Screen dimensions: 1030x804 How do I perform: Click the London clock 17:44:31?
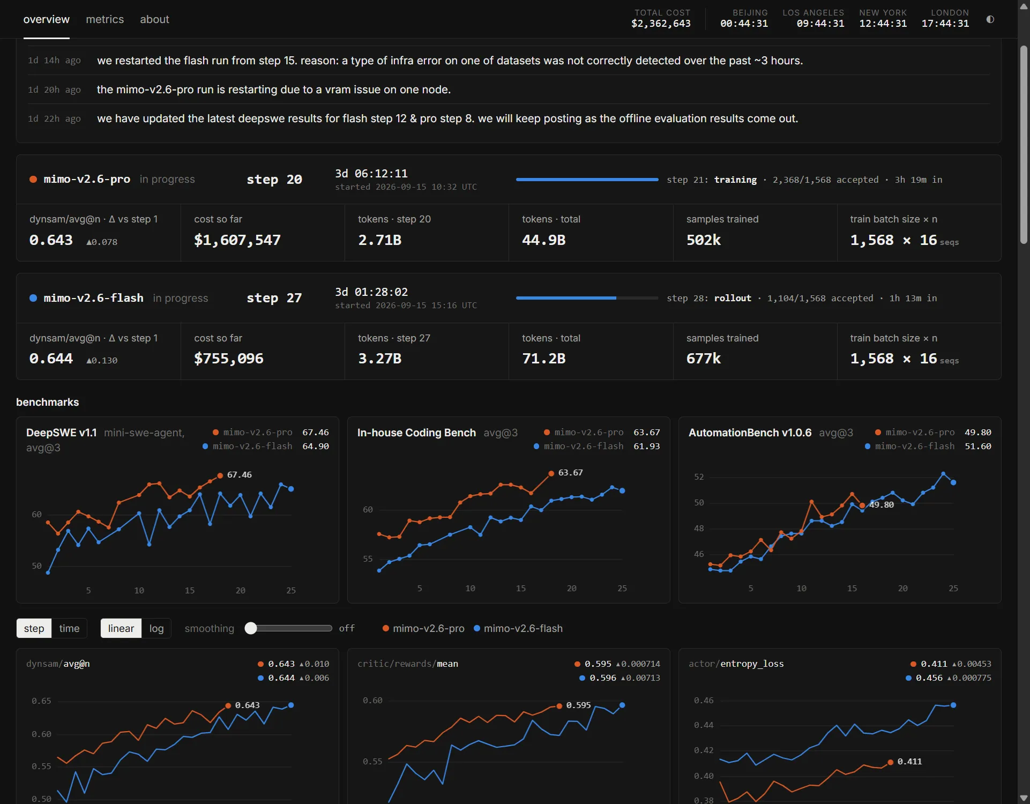coord(945,24)
